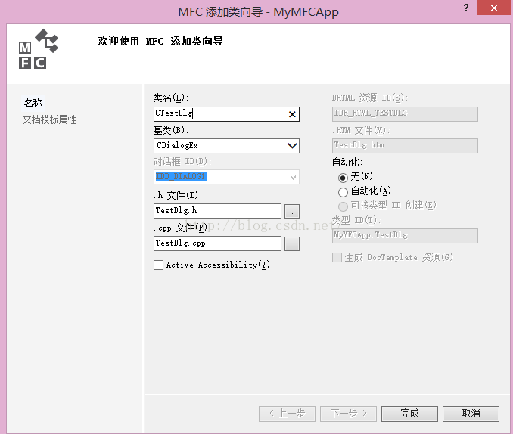Select the 名称 page in the sidebar
The image size is (513, 434).
point(33,103)
